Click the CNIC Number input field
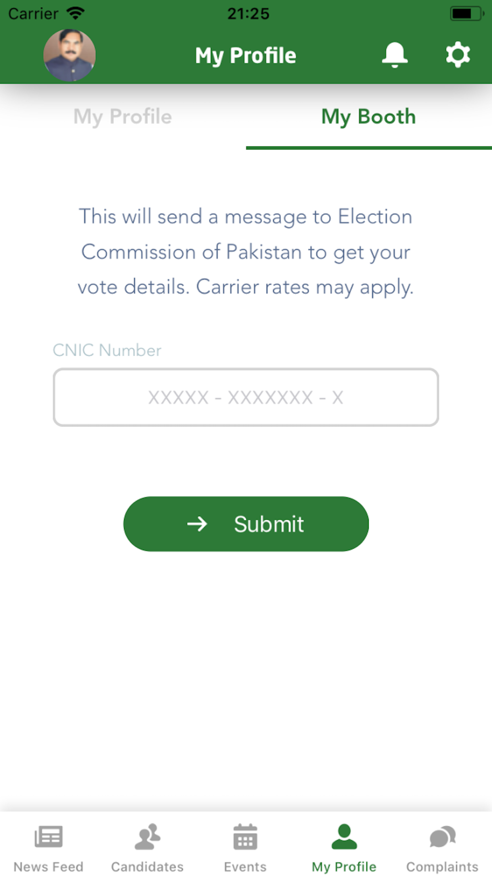492x876 pixels. click(x=246, y=397)
